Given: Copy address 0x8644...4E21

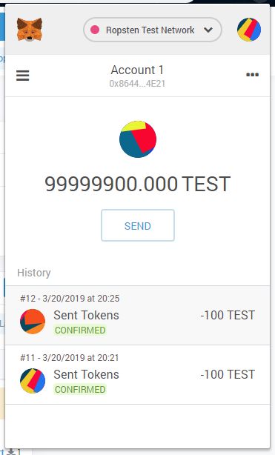Looking at the screenshot, I should (137, 84).
